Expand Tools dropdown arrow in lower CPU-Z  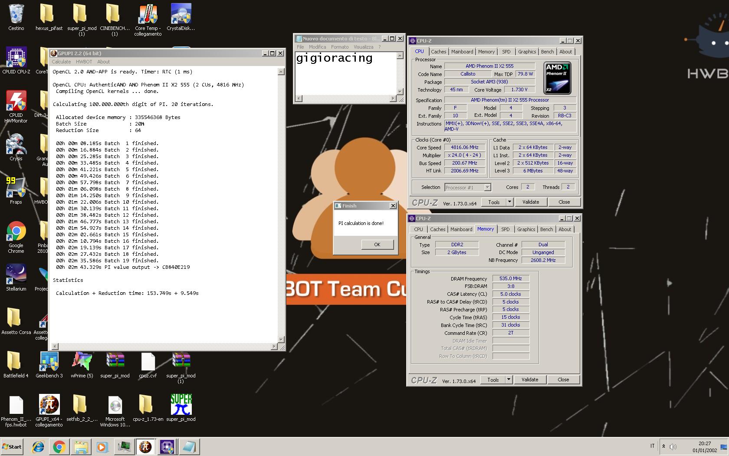click(509, 380)
